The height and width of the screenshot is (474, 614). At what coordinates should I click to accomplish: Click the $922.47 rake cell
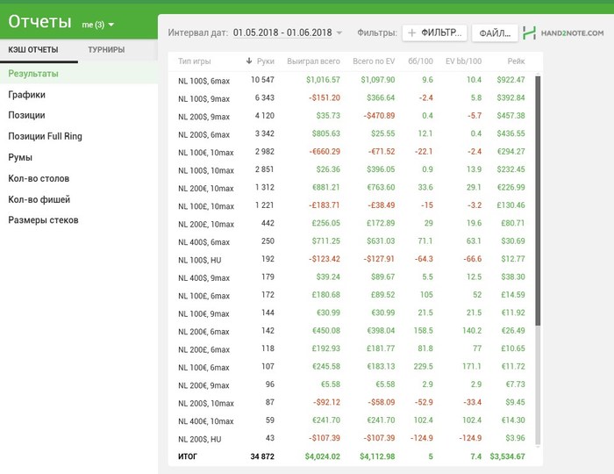[x=511, y=80]
